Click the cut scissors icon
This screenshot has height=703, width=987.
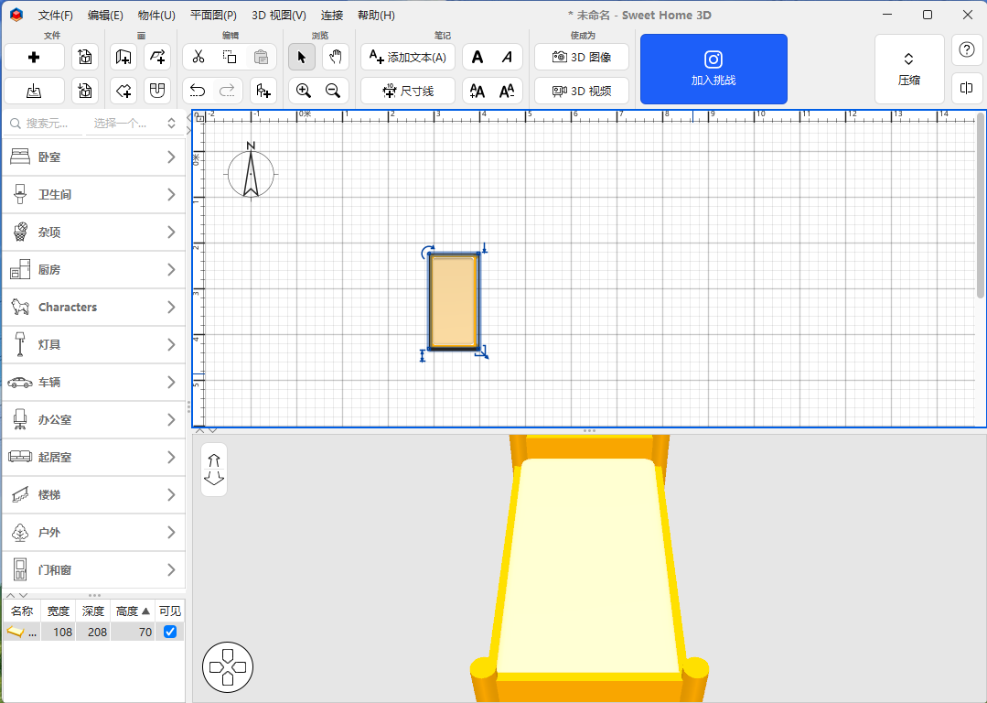tap(198, 57)
